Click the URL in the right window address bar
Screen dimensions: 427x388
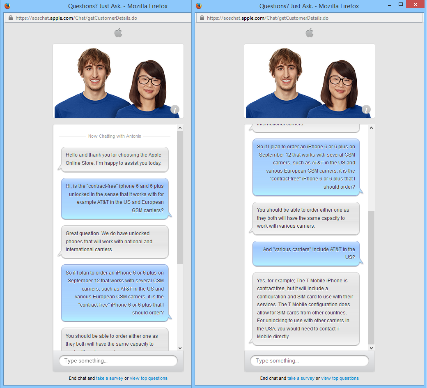[268, 18]
